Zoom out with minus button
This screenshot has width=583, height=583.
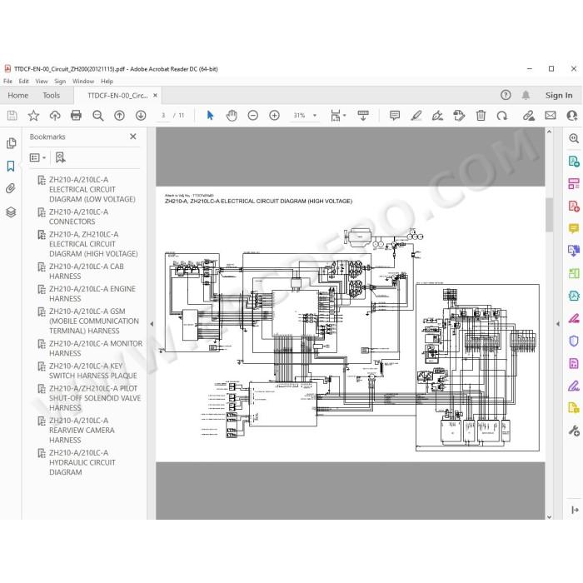pos(253,116)
